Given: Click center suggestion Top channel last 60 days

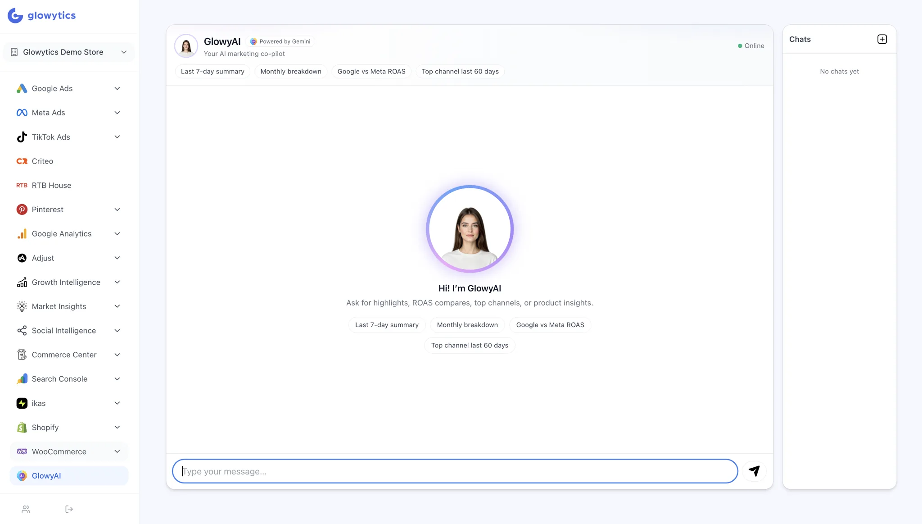Looking at the screenshot, I should [470, 346].
